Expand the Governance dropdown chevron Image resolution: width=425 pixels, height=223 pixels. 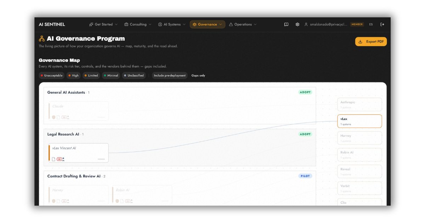220,24
